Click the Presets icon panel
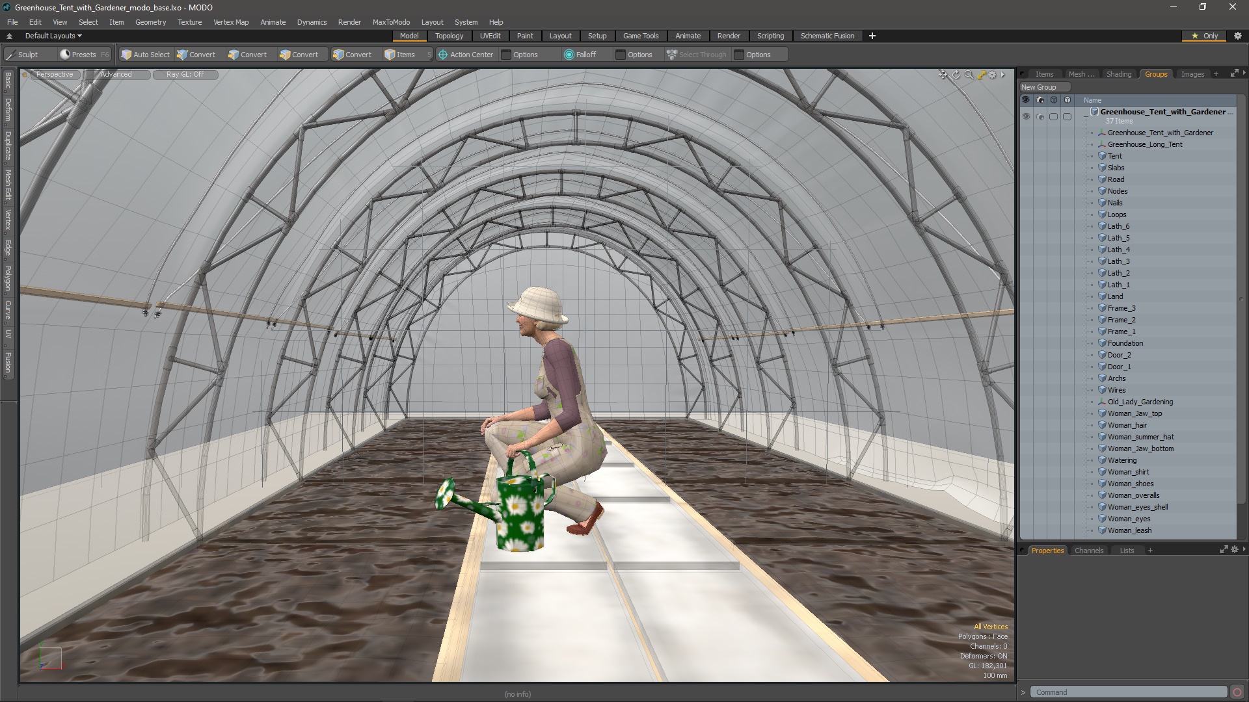 [79, 54]
